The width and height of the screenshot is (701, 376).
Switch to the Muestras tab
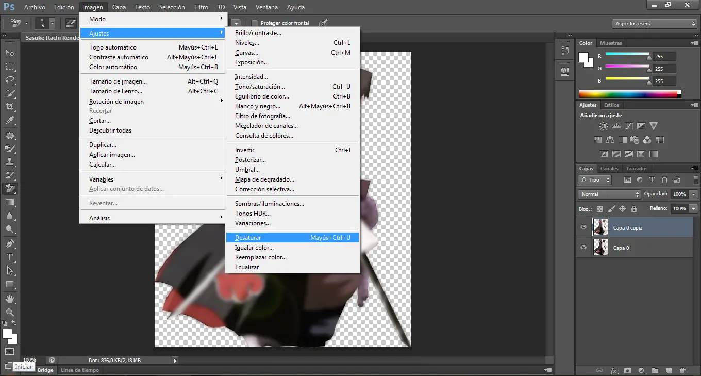611,43
